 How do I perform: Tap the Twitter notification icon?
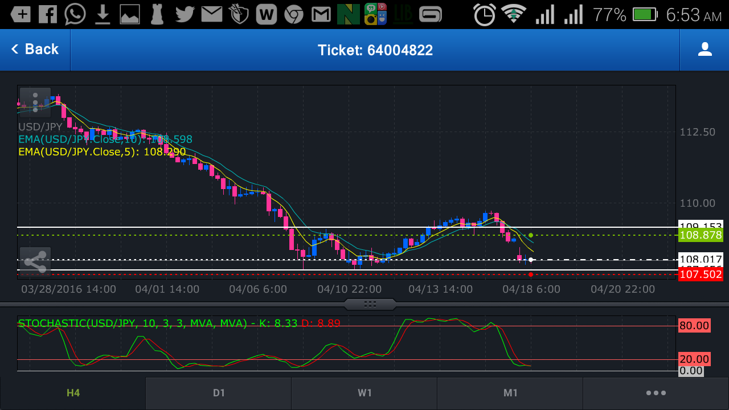tap(185, 14)
